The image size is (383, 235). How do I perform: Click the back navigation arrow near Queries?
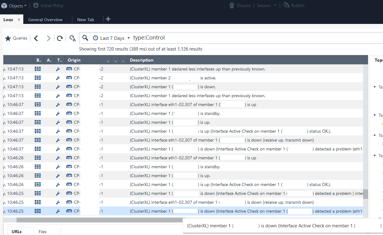(x=36, y=38)
